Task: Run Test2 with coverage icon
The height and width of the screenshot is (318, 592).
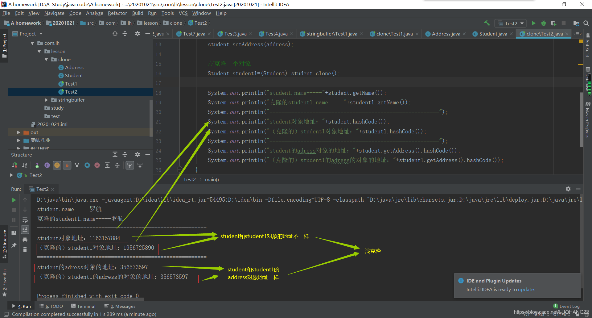Action: pyautogui.click(x=553, y=23)
